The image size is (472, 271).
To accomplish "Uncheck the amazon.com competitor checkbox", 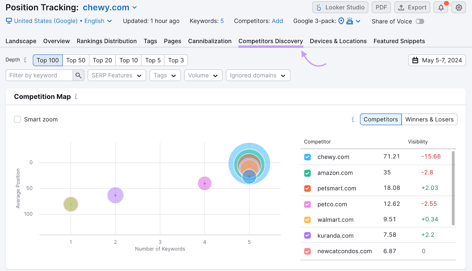I will pos(307,173).
